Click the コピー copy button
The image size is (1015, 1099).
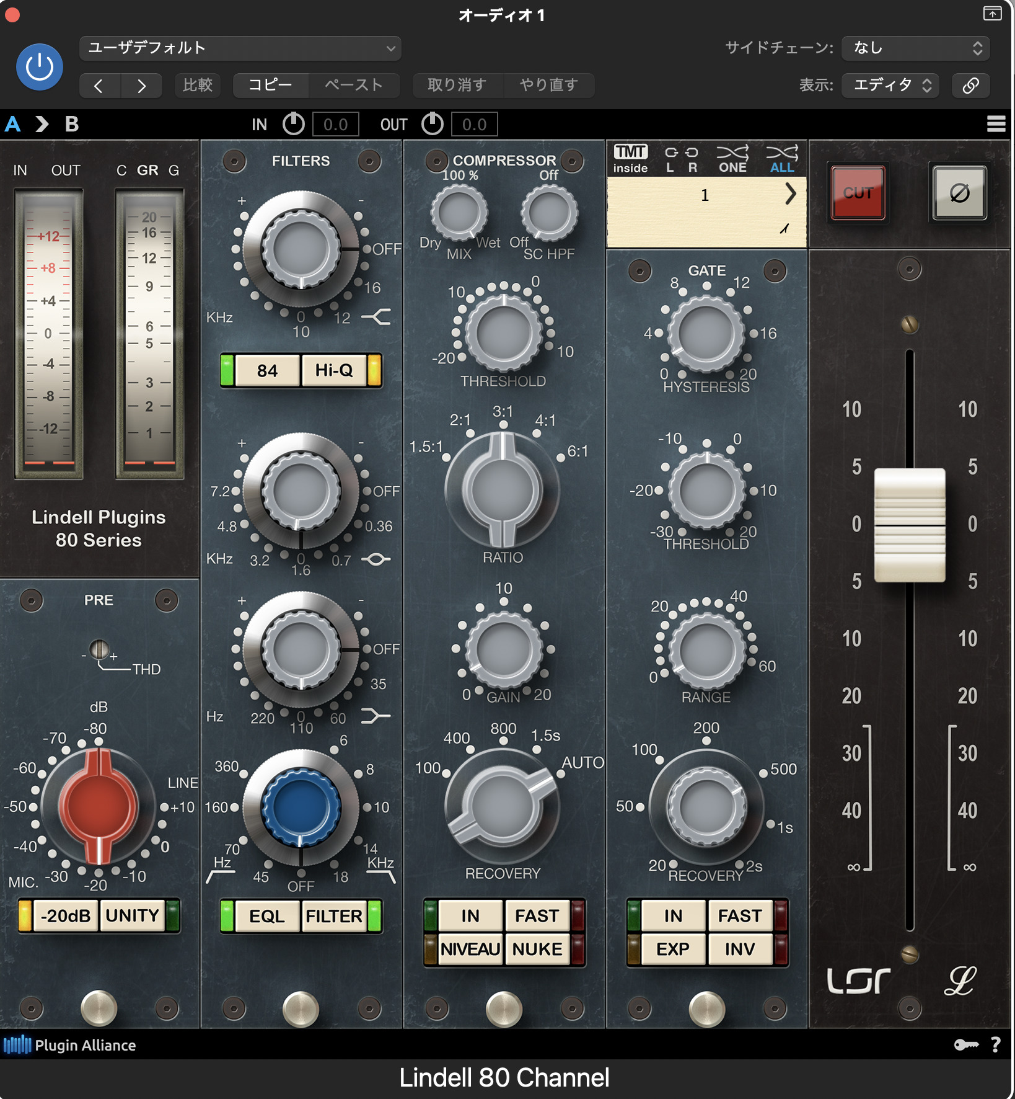(271, 85)
